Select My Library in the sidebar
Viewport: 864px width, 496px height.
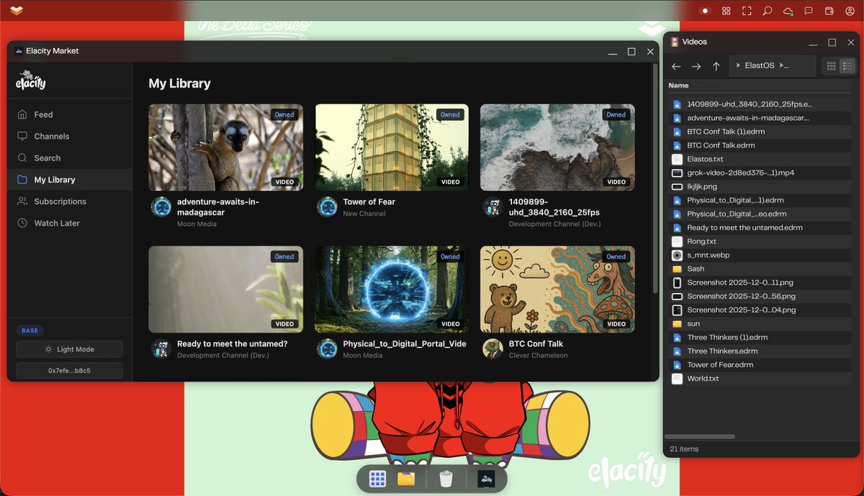click(x=70, y=179)
